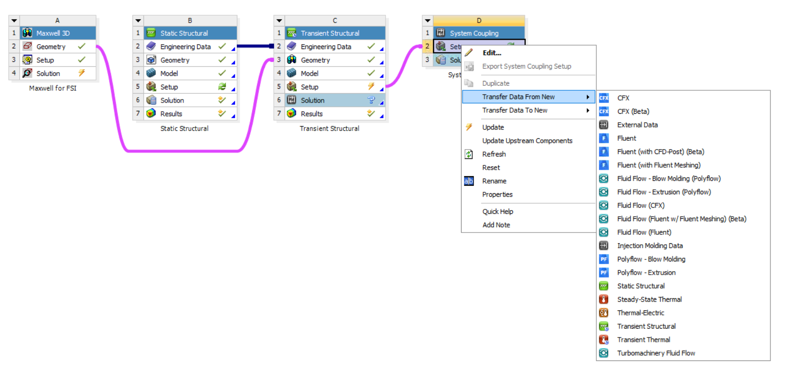800x386 pixels.
Task: Click the Transient Structural header icon in system C
Action: (x=291, y=33)
